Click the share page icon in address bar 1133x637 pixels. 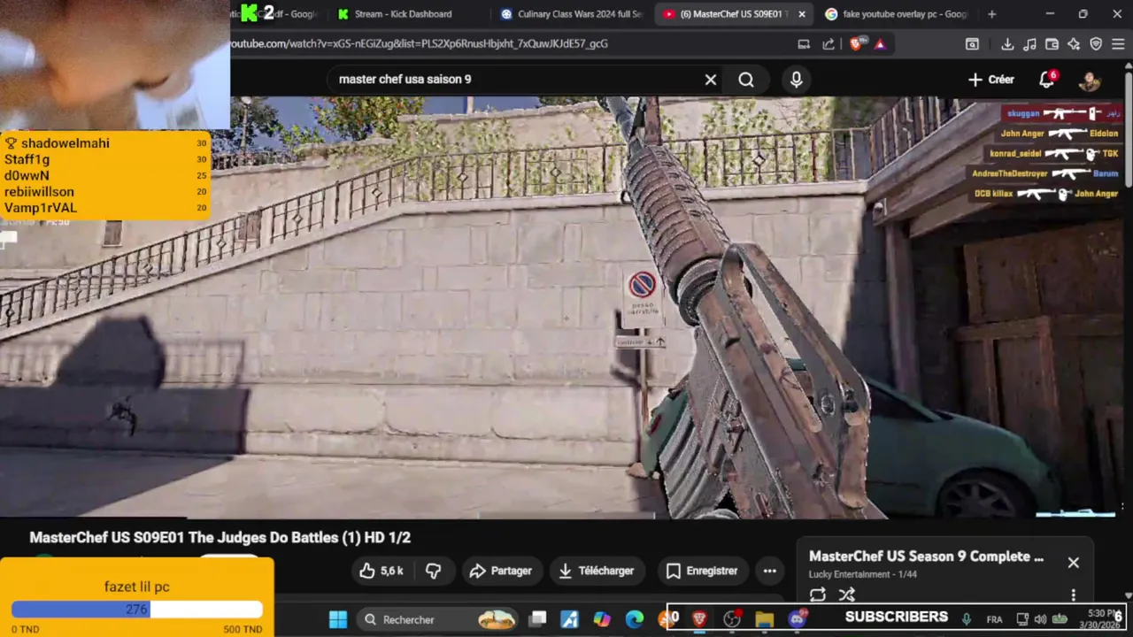point(829,43)
